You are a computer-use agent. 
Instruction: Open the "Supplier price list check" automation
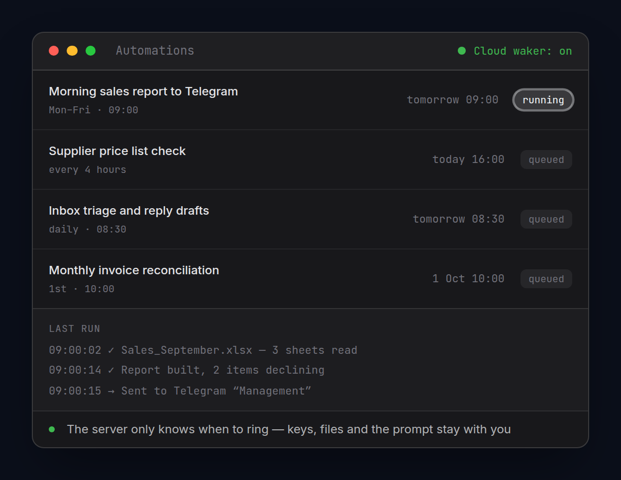117,151
